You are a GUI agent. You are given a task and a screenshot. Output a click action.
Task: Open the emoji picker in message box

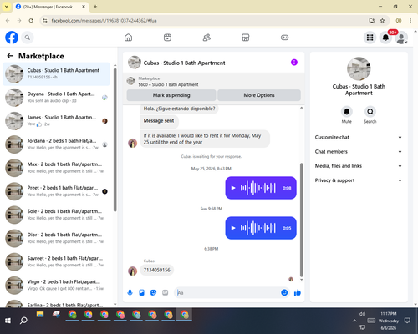coord(284,292)
